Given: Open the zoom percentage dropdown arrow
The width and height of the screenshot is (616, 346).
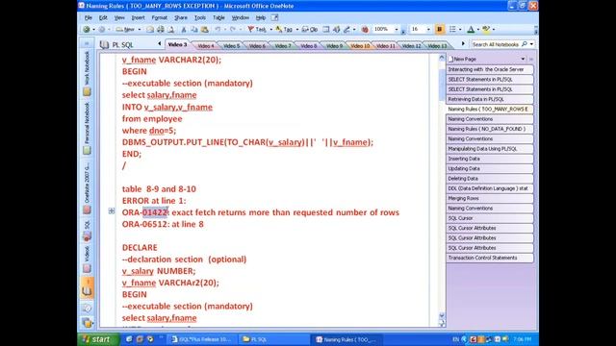Looking at the screenshot, I should (397, 30).
